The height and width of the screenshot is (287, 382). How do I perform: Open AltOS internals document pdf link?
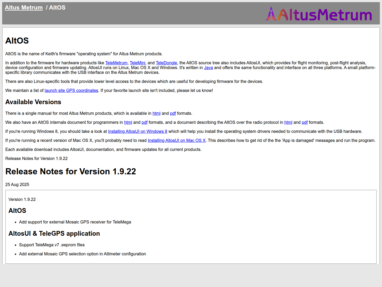(145, 122)
